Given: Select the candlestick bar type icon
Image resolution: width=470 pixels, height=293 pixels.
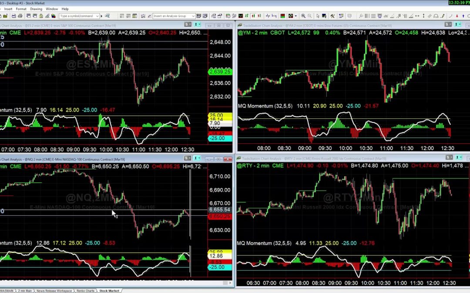Looking at the screenshot, I should click(x=253, y=16).
